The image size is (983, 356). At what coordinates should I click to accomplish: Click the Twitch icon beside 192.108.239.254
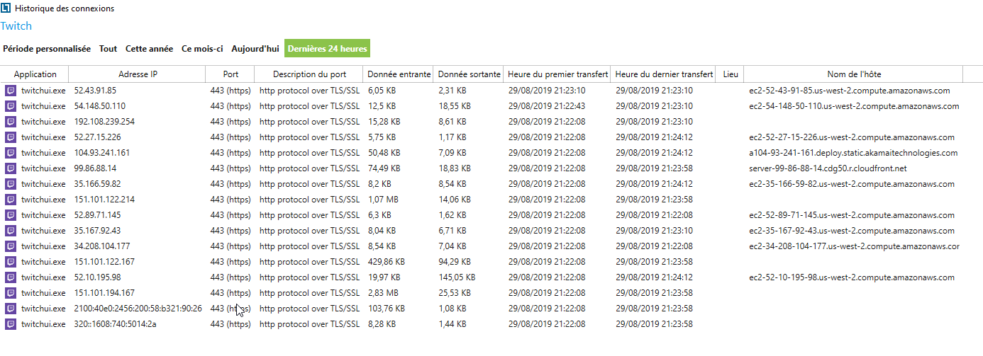point(10,122)
